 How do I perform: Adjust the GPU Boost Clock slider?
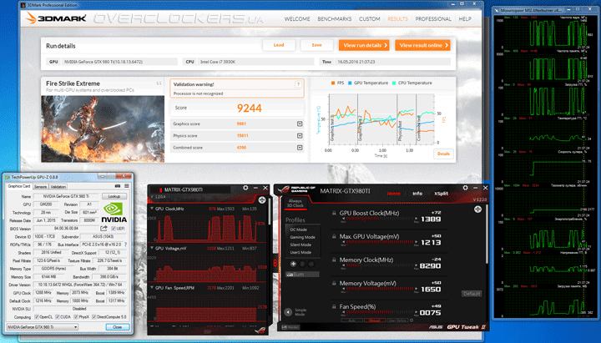click(x=380, y=219)
